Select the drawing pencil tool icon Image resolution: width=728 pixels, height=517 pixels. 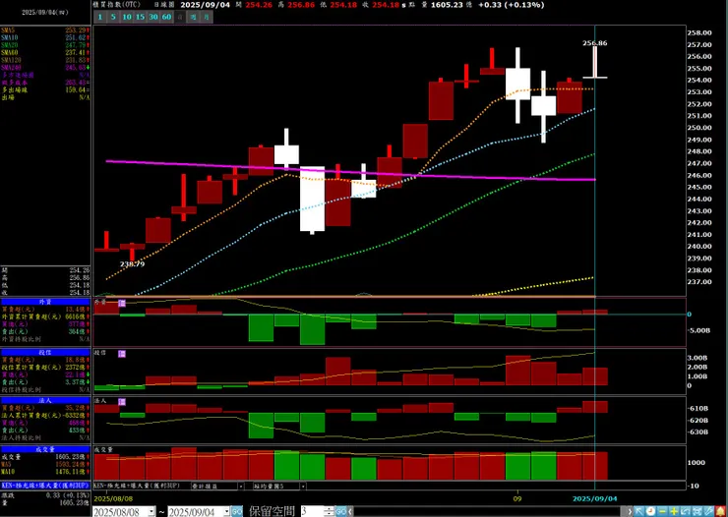point(708,511)
